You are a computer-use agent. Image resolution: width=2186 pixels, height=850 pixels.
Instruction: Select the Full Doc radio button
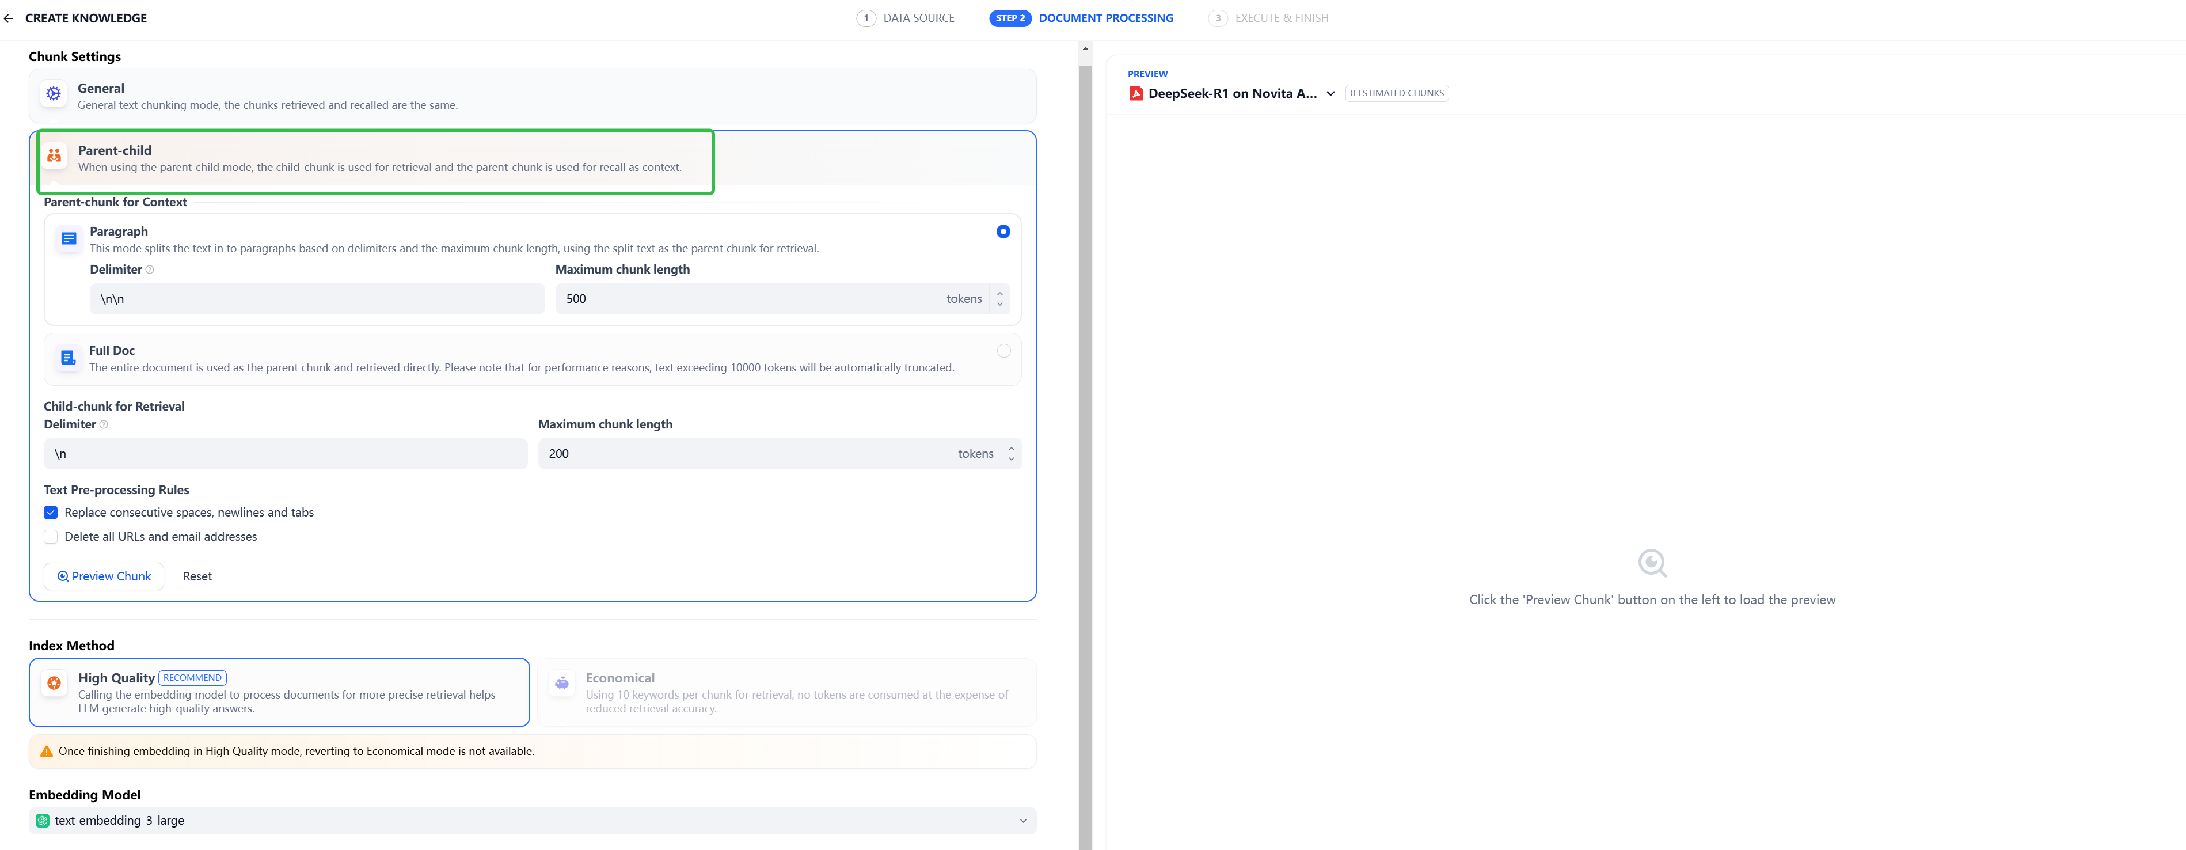coord(1003,351)
